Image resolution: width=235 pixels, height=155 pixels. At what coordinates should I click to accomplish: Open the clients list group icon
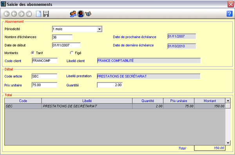(73, 14)
